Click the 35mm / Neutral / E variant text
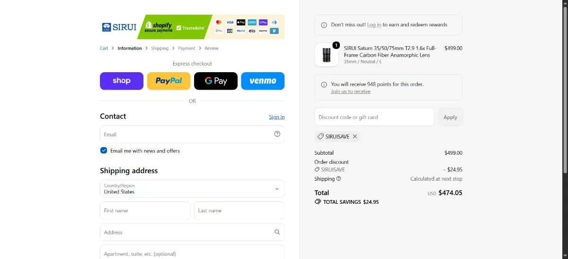 (363, 62)
